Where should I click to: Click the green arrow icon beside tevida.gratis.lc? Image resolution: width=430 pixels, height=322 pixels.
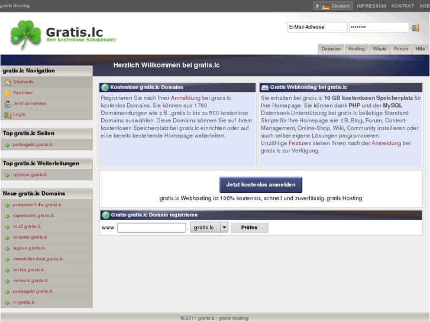[8, 270]
